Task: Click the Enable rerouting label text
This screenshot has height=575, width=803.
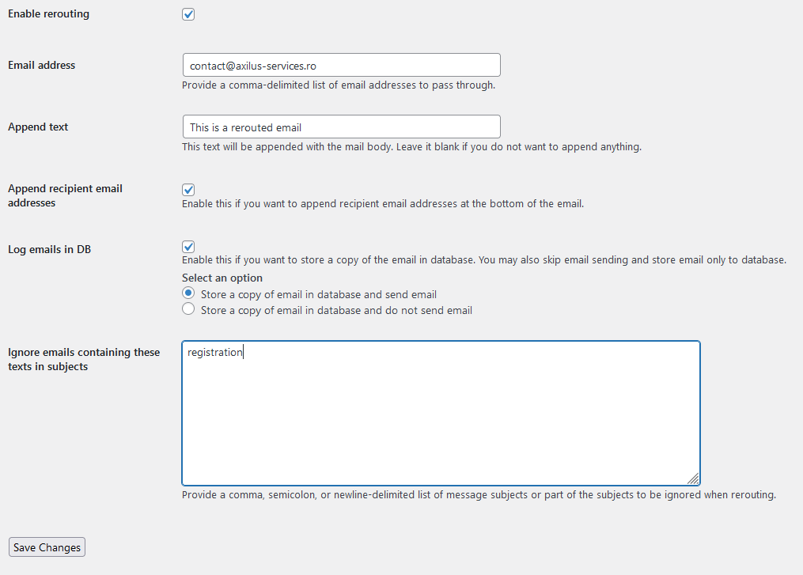Action: point(48,13)
